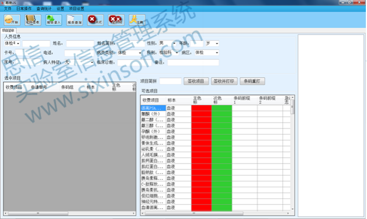Image resolution: width=367 pixels, height=219 pixels.
Task: Open the age unit 岁 dropdown
Action: [217, 44]
